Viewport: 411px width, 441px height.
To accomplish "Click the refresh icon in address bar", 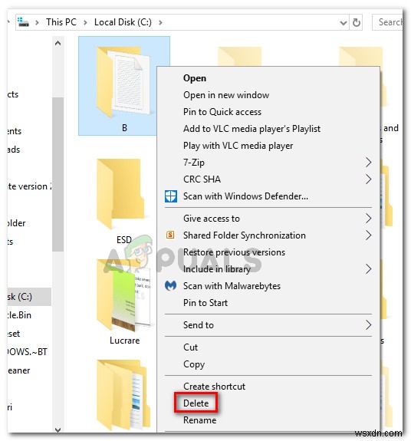I will [x=357, y=22].
